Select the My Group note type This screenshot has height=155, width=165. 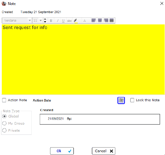point(4,124)
